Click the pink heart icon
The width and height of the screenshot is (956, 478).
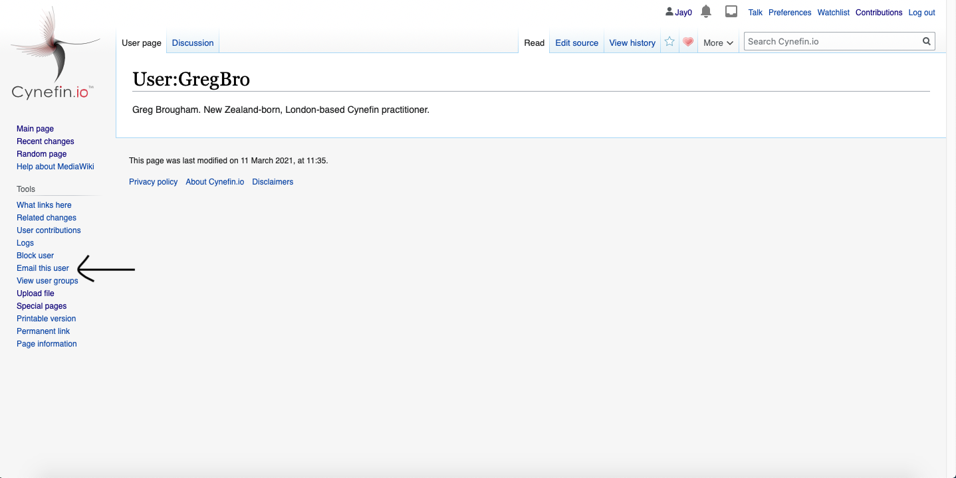point(688,42)
